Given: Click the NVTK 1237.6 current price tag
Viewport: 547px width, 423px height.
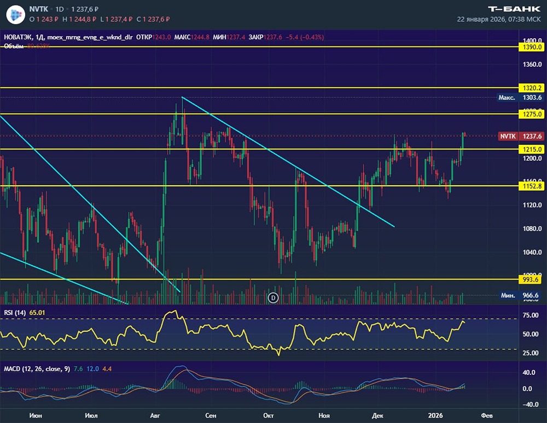Looking at the screenshot, I should click(521, 136).
